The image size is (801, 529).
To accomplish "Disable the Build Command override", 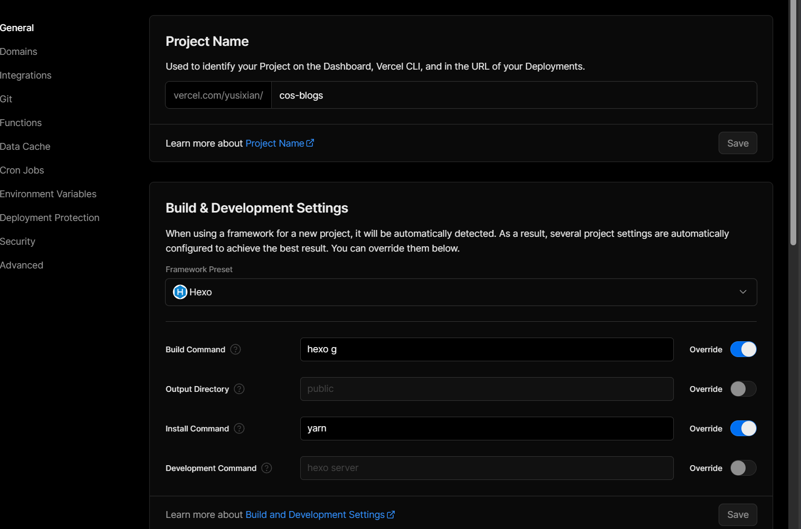I will [x=743, y=349].
